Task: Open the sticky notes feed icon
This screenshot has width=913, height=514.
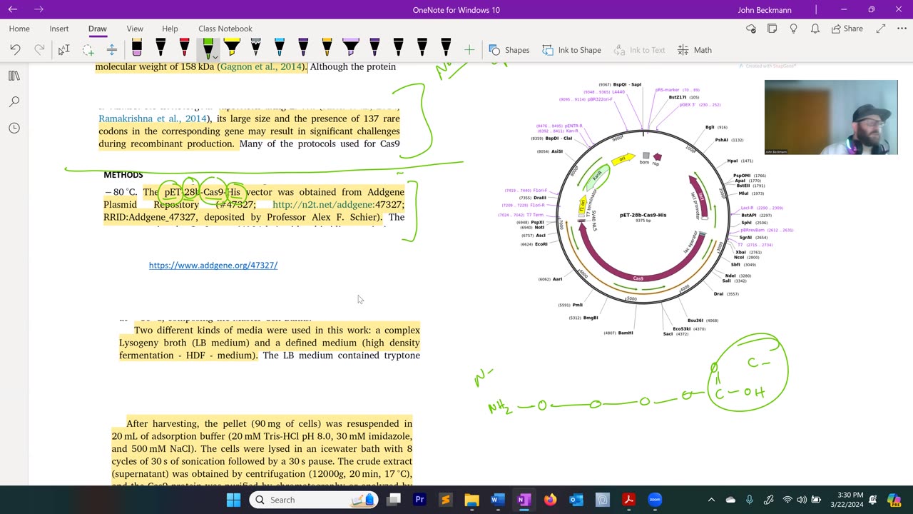Action: point(772,29)
